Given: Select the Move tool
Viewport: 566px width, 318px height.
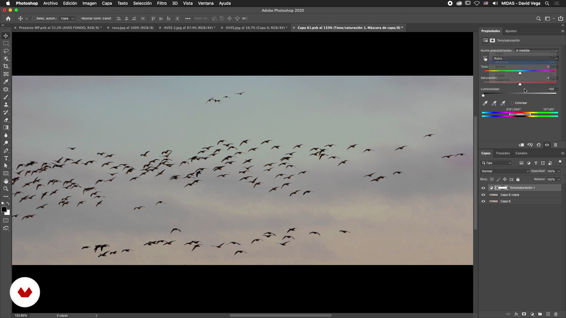Looking at the screenshot, I should [x=6, y=36].
